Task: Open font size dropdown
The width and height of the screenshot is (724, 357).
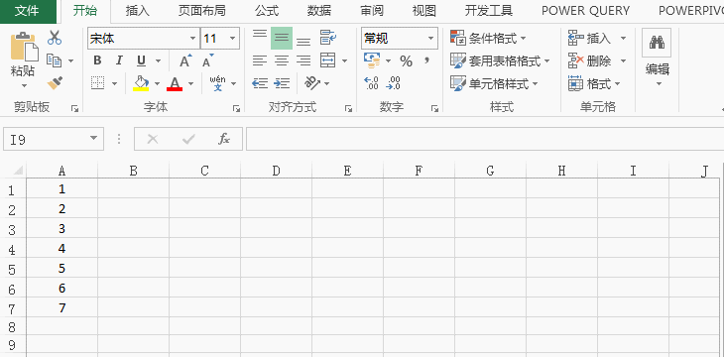Action: pos(232,39)
